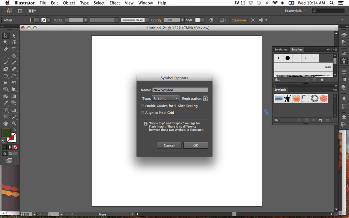Screen dimensions: 349x218
Task: Select the Rotate tool
Action: 6,76
